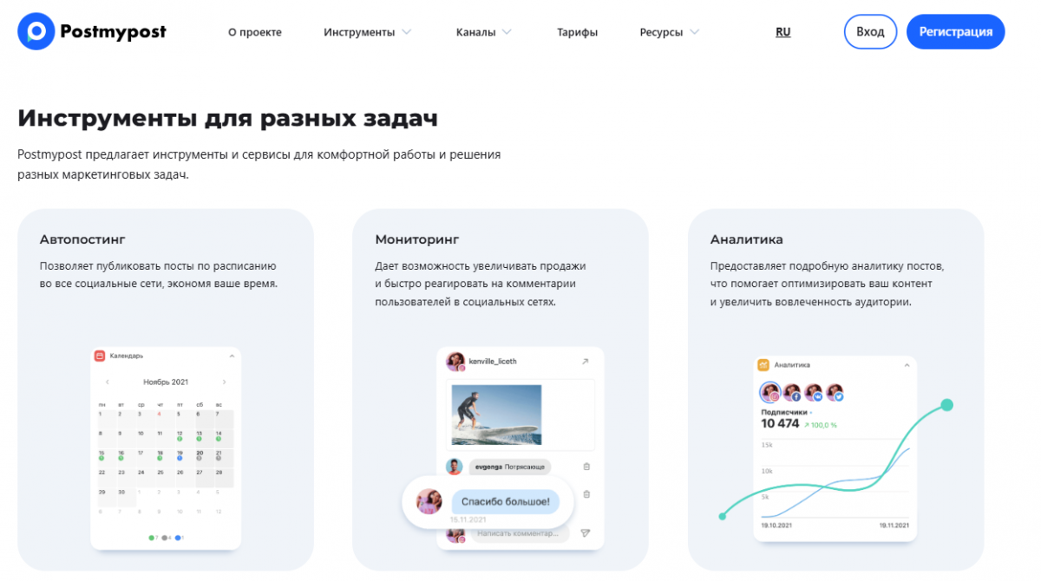Collapse the Календарь widget with the chevron

pos(232,356)
